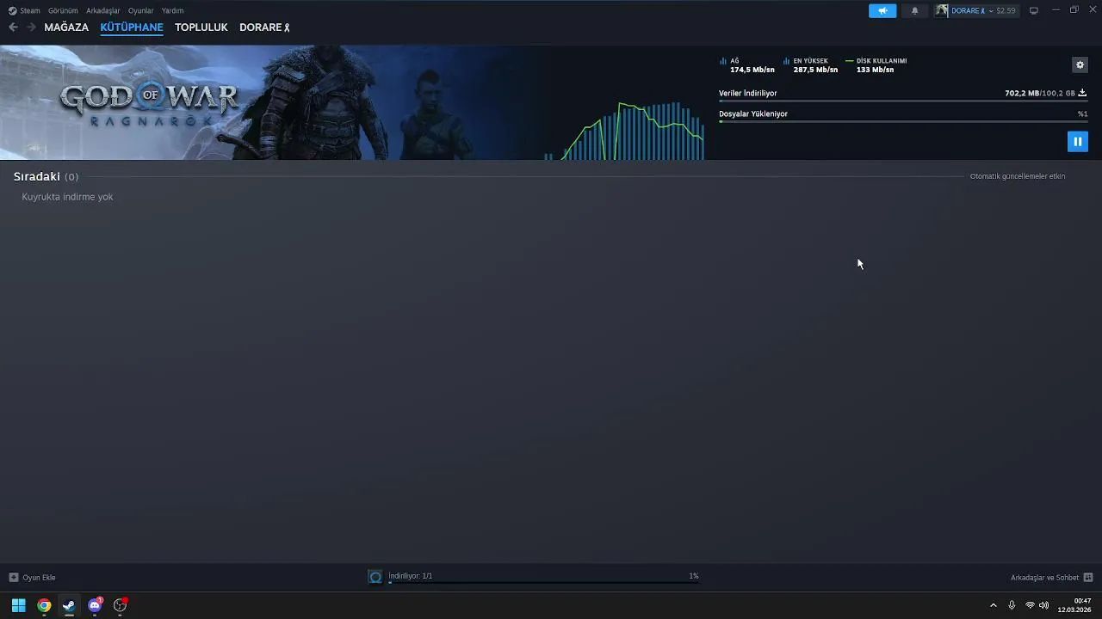
Task: Go back with the left arrow
Action: [x=13, y=28]
